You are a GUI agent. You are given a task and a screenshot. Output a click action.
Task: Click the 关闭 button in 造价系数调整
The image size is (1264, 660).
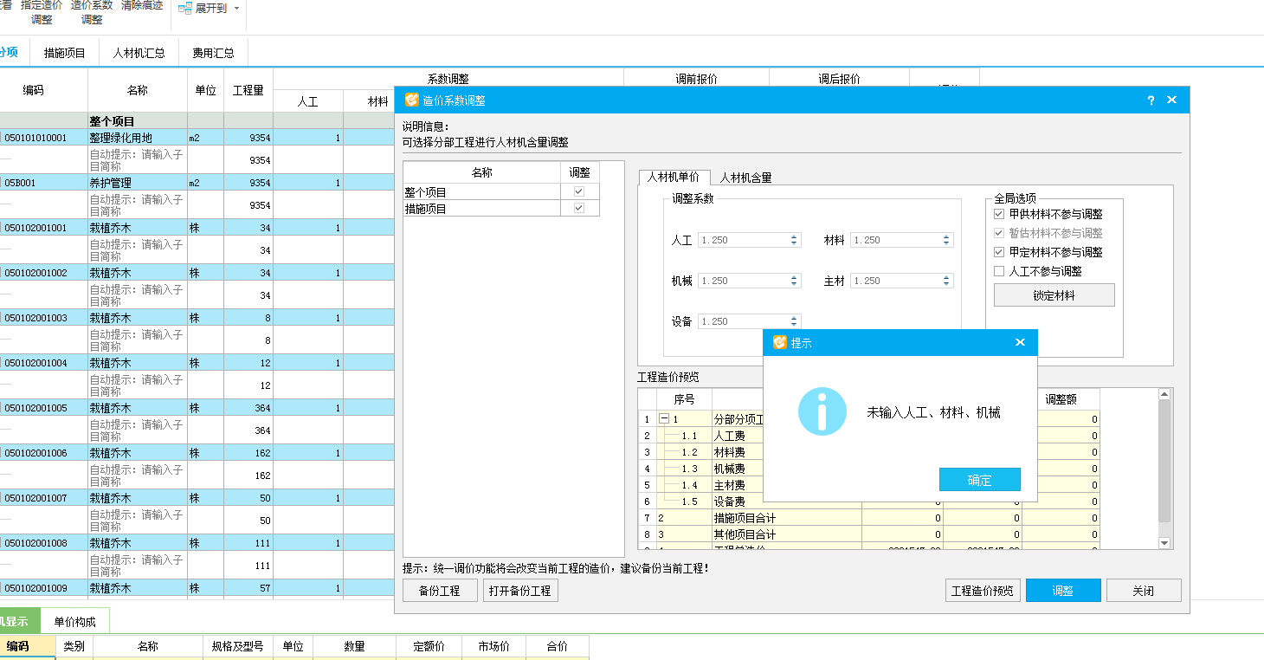point(1144,591)
